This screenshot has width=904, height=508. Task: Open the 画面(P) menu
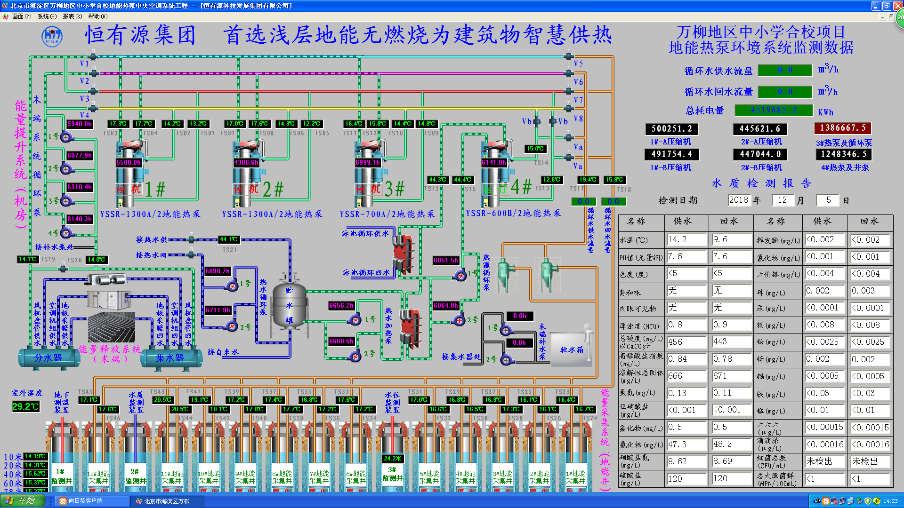pyautogui.click(x=22, y=16)
